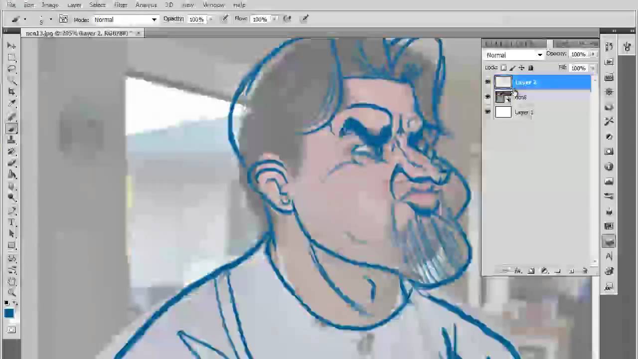This screenshot has width=638, height=359.
Task: Click the foreground color swatch
Action: click(9, 314)
